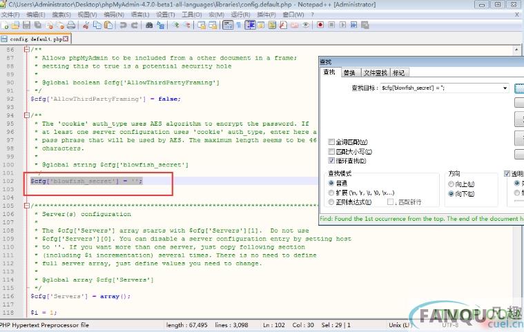Toggle file monitoring eye icon
This screenshot has height=332, width=524.
[x=305, y=25]
